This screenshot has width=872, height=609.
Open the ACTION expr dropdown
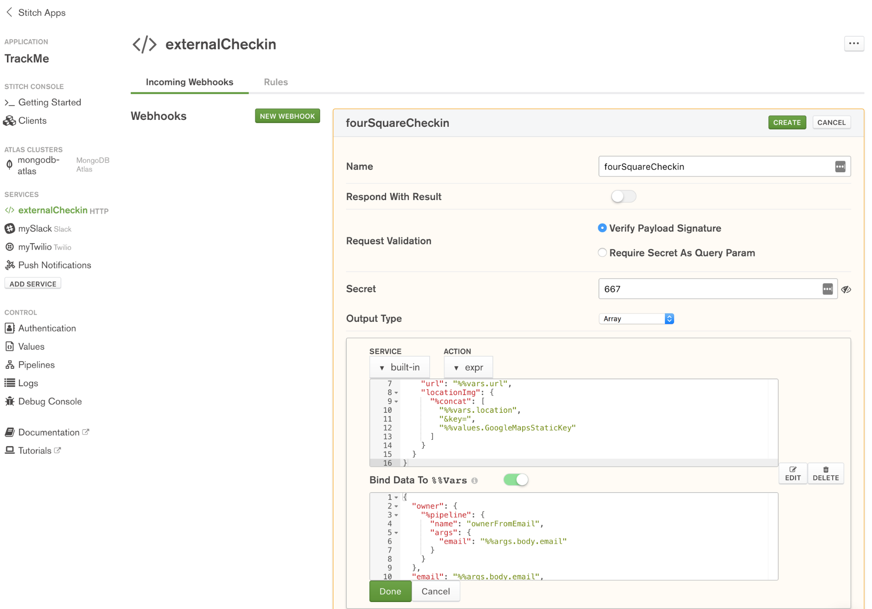point(468,367)
